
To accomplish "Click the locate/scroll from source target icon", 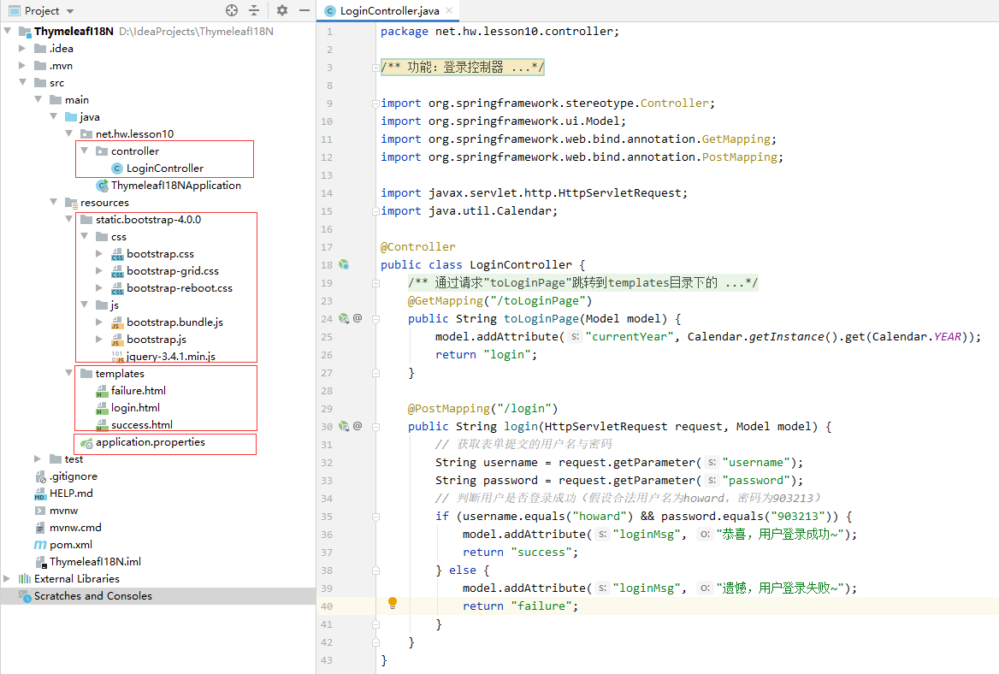I will [232, 10].
